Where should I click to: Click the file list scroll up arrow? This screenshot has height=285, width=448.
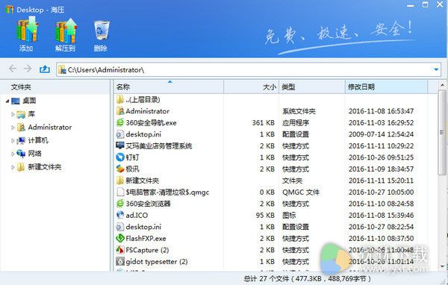click(x=442, y=85)
